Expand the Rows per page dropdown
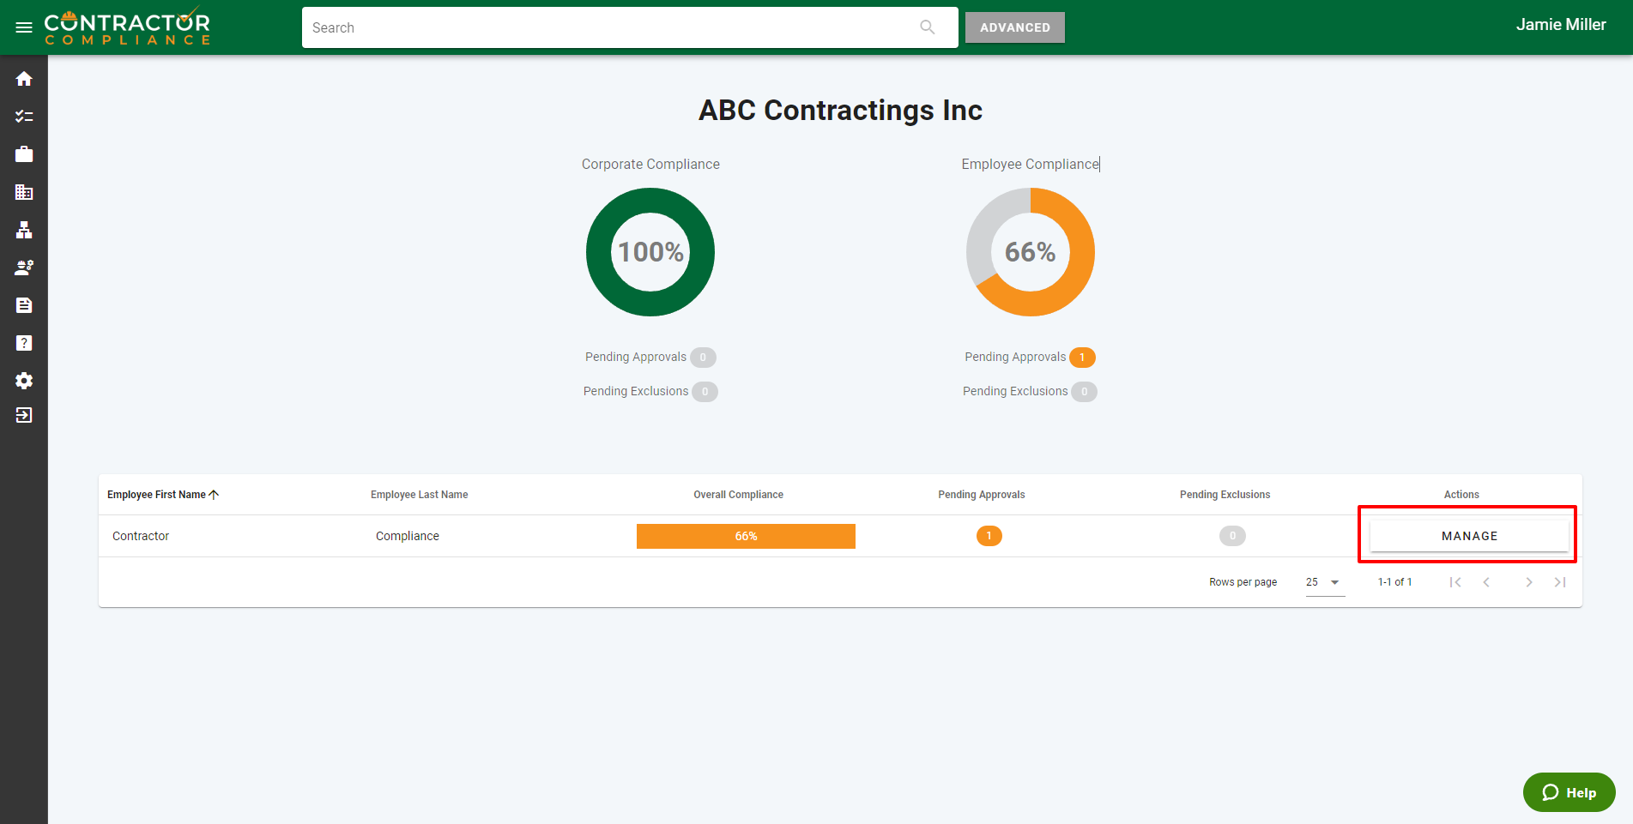Image resolution: width=1633 pixels, height=824 pixels. [x=1324, y=582]
